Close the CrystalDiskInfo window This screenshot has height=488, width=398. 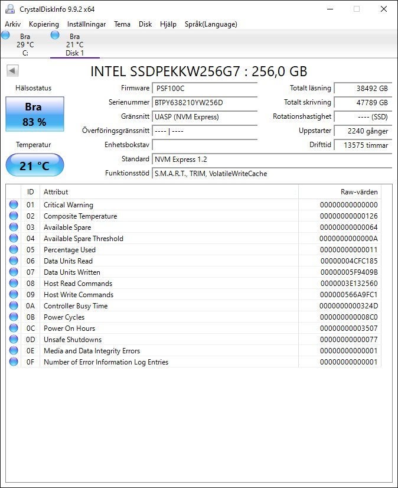(x=384, y=9)
